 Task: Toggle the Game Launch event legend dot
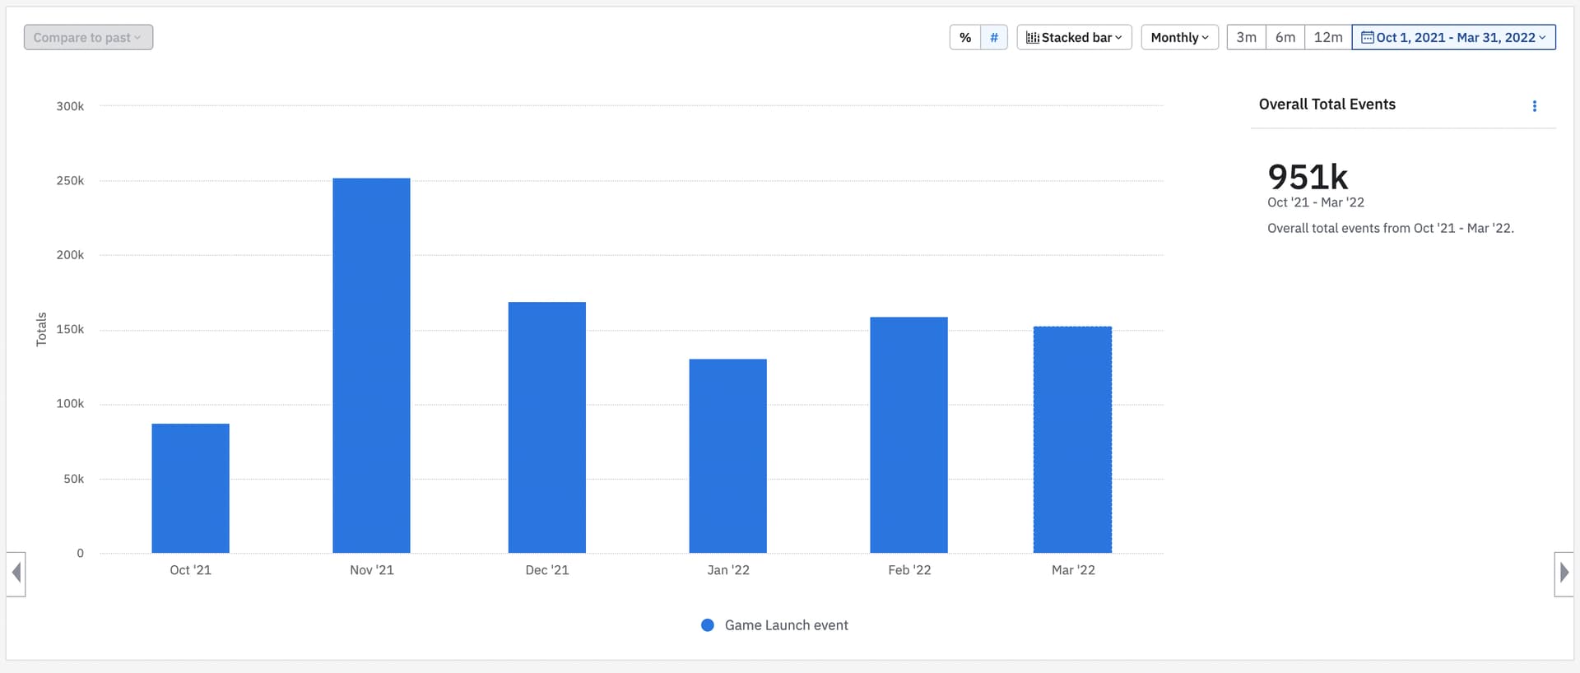[x=707, y=625]
